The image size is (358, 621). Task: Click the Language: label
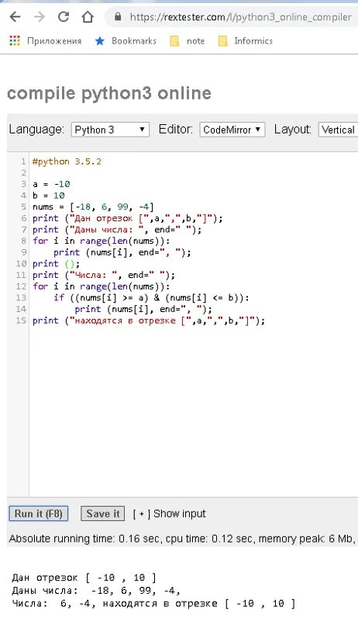click(x=36, y=130)
